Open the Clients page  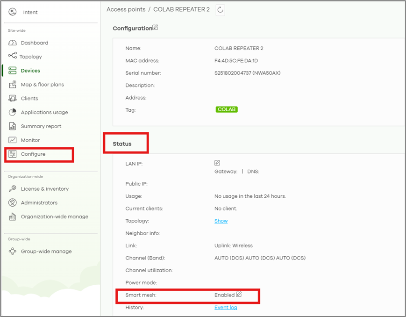(x=29, y=99)
